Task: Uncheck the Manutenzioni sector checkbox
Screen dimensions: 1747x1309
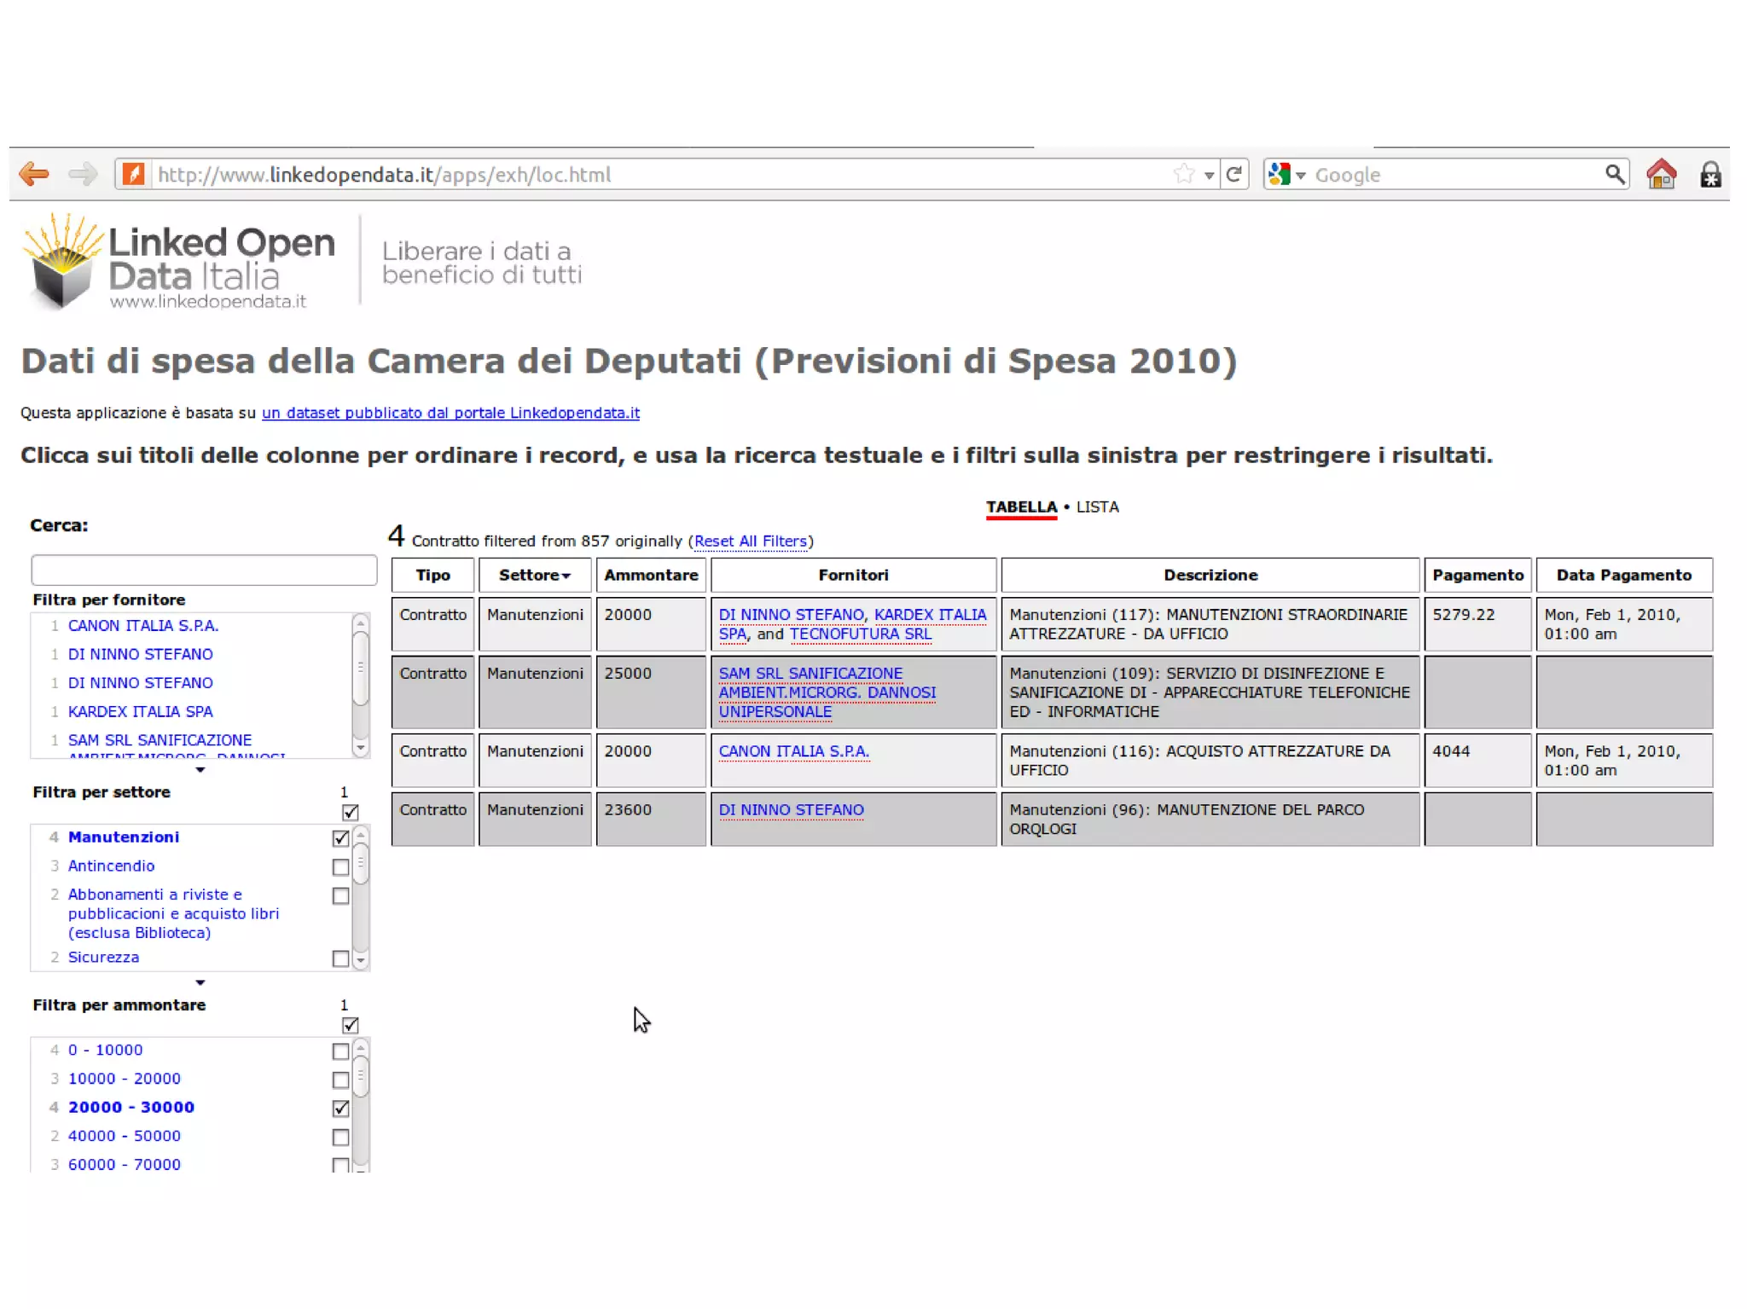Action: 340,838
